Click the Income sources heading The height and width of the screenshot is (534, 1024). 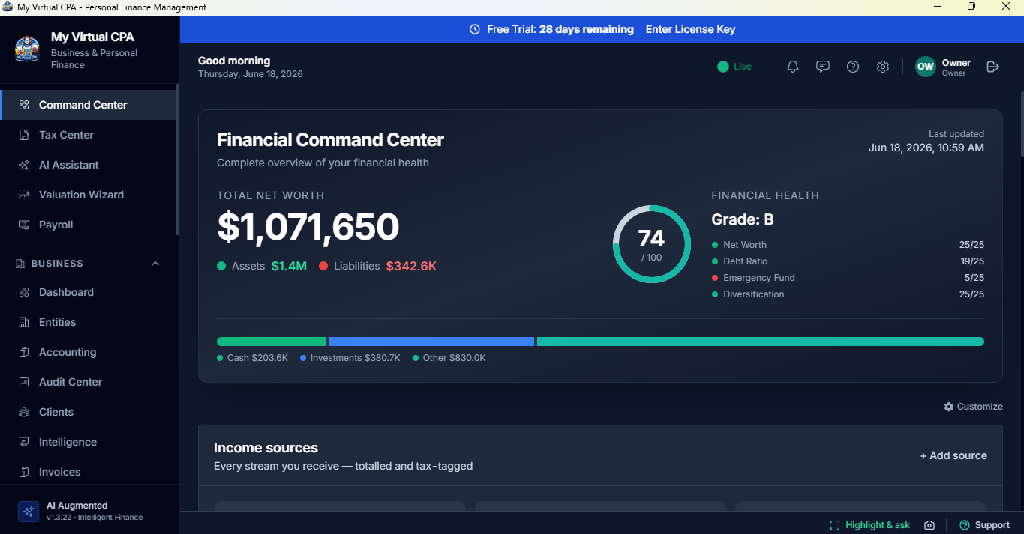pyautogui.click(x=266, y=448)
